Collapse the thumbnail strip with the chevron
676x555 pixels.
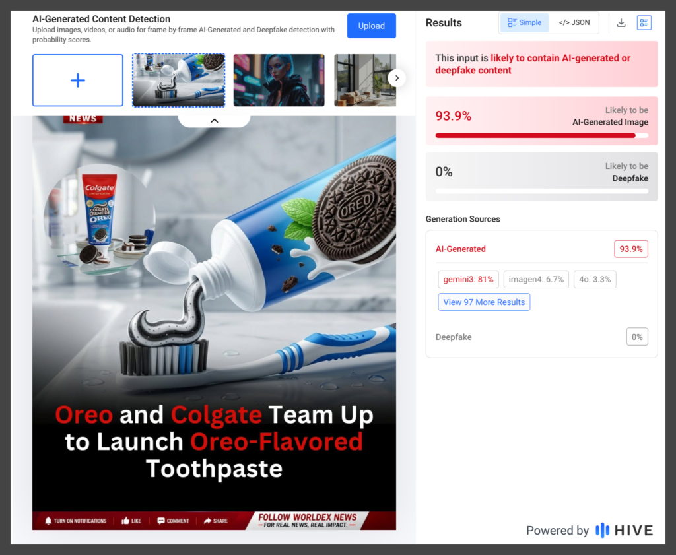tap(215, 121)
